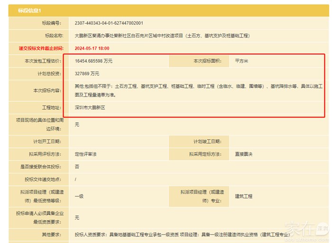Select the total investment 327869 万元
The height and width of the screenshot is (243, 332).
pos(87,74)
